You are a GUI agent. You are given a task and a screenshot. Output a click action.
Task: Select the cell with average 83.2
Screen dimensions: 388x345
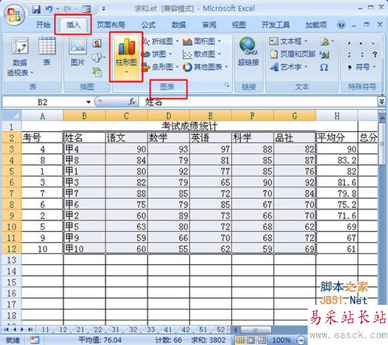337,160
